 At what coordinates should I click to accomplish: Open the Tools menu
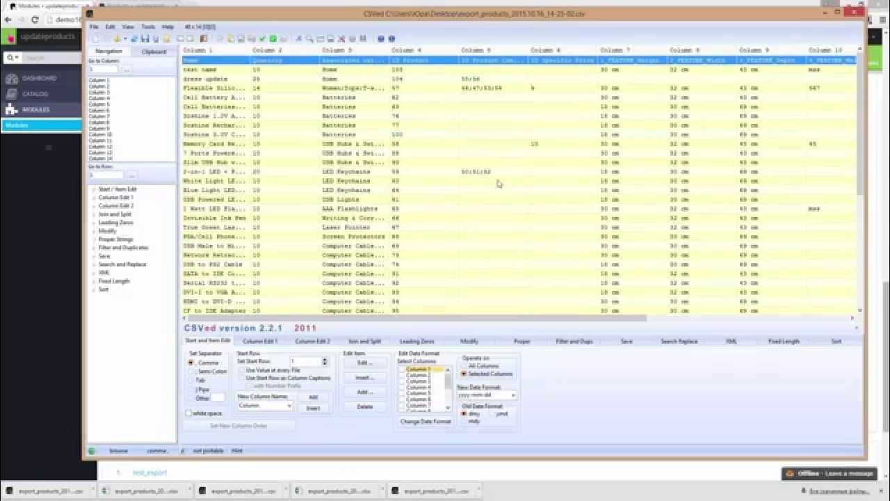[148, 26]
